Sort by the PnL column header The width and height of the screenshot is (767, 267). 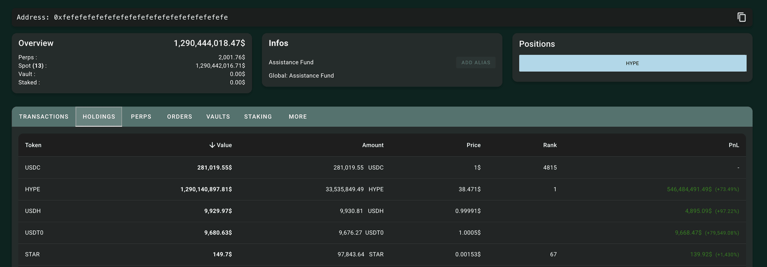734,145
